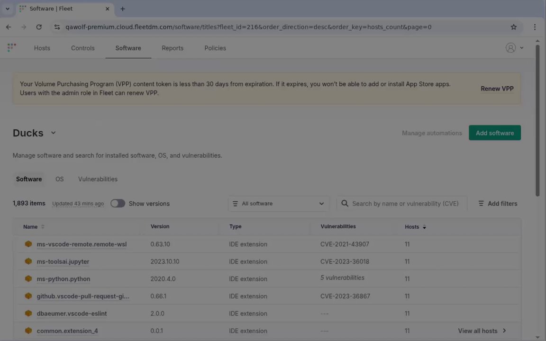The image size is (546, 341).
Task: Switch to the OS tab
Action: [60, 179]
